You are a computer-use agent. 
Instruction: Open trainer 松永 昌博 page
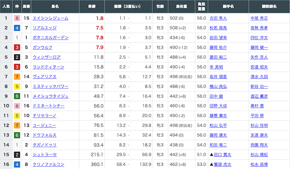pyautogui.click(x=259, y=164)
